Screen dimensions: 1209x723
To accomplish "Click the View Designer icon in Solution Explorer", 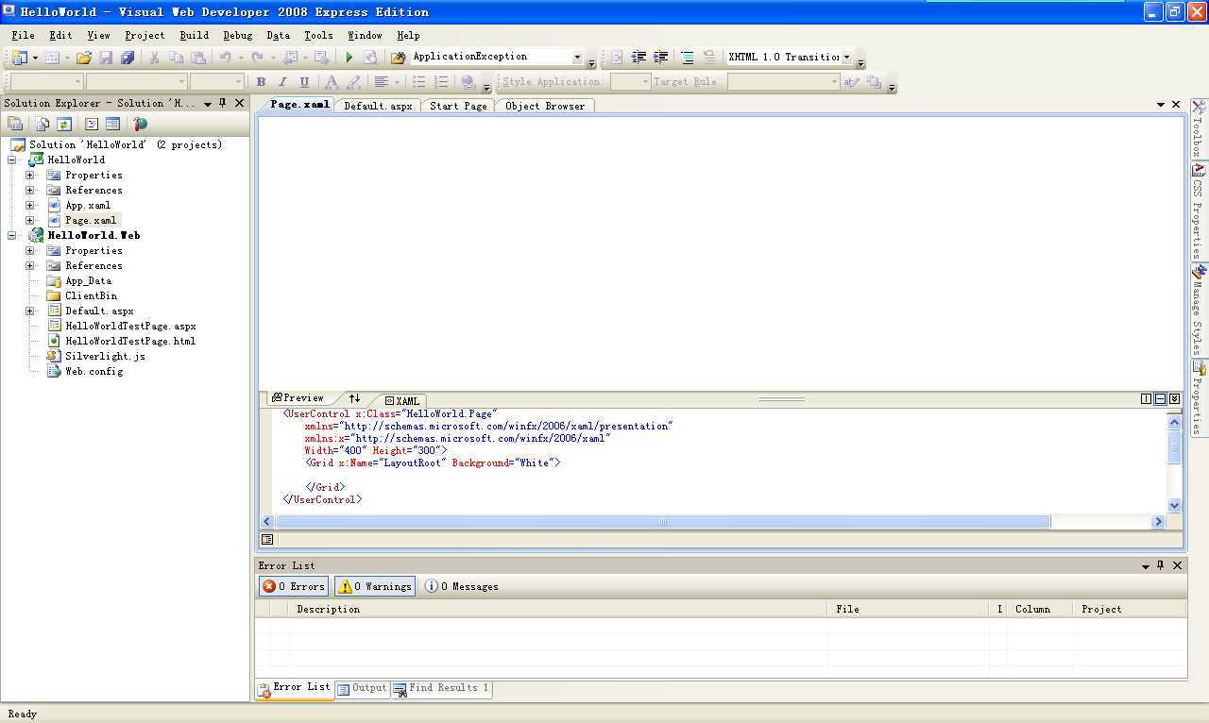I will (x=112, y=124).
